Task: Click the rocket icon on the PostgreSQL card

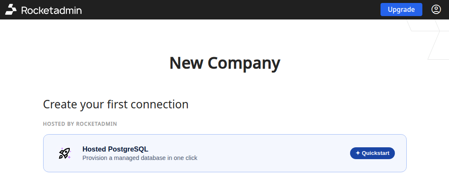Action: point(64,153)
